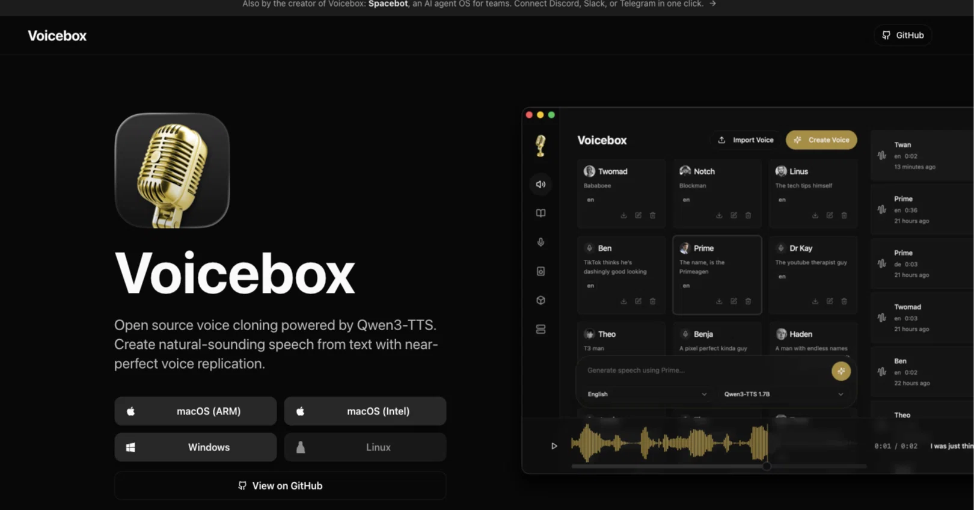Image resolution: width=974 pixels, height=510 pixels.
Task: Open the book icon in Voicebox sidebar
Action: tap(541, 213)
